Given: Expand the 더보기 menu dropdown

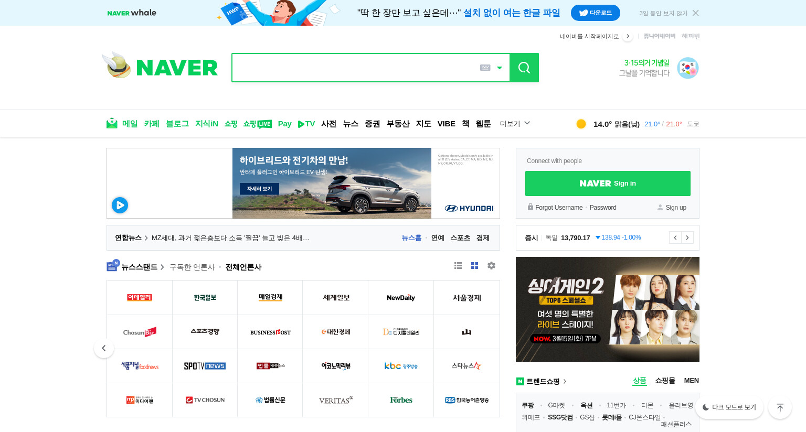Looking at the screenshot, I should click(x=515, y=124).
